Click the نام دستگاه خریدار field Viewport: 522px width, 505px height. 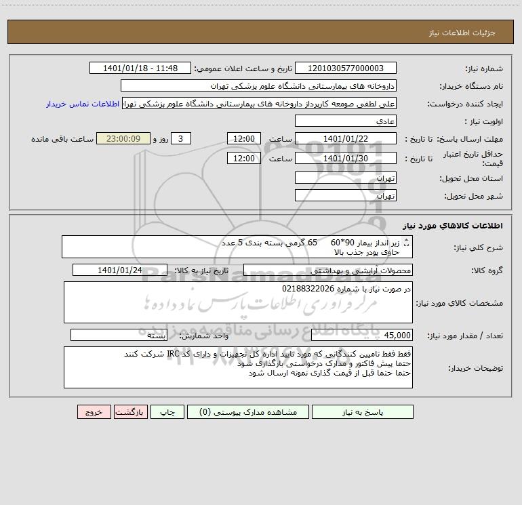tap(258, 85)
